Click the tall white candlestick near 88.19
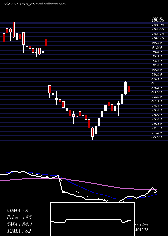Viewport: 168px width, 236px height. [125, 88]
